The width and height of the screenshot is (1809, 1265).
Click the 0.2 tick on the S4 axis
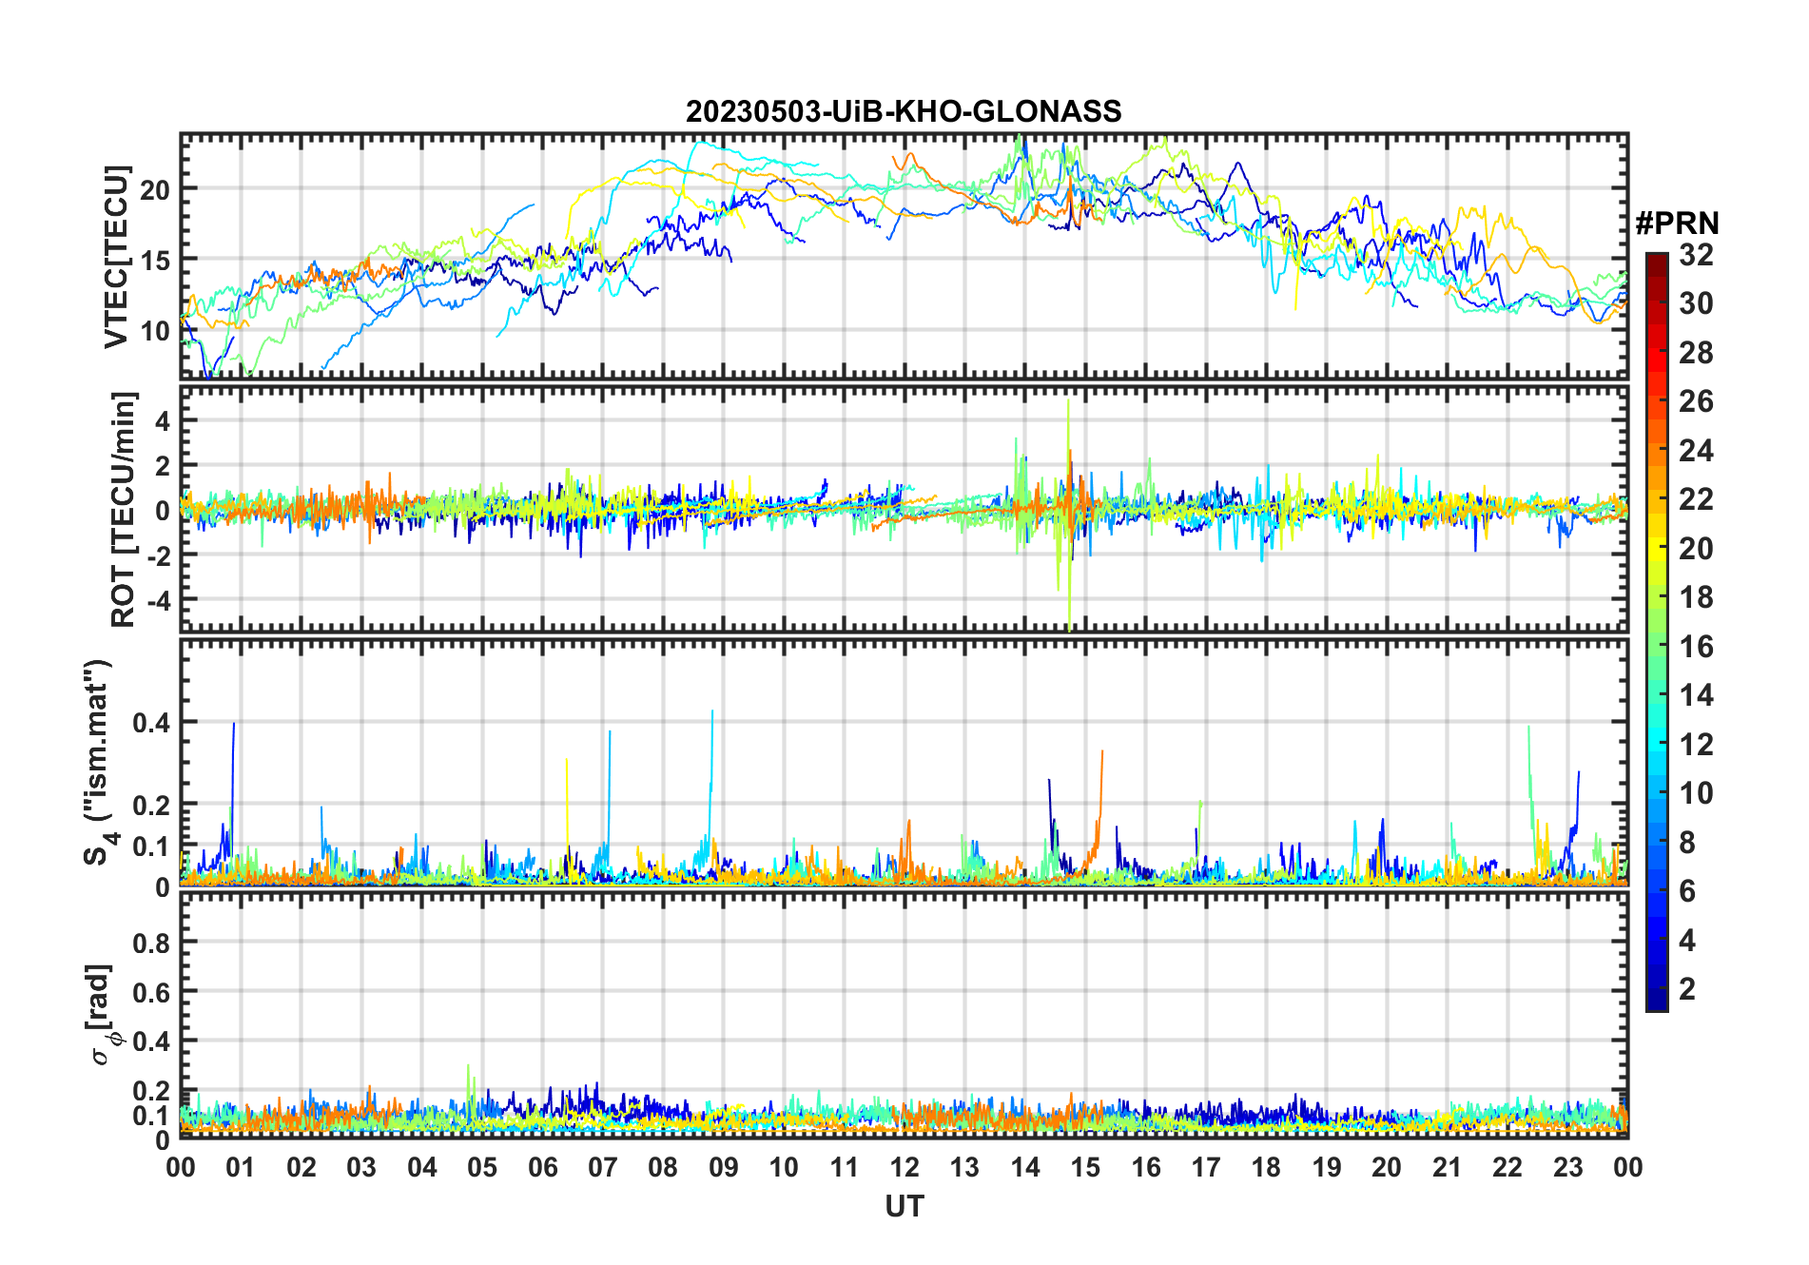click(x=151, y=805)
